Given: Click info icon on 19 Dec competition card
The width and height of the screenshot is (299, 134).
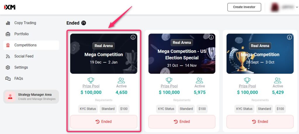Looking at the screenshot, I should coord(133,37).
